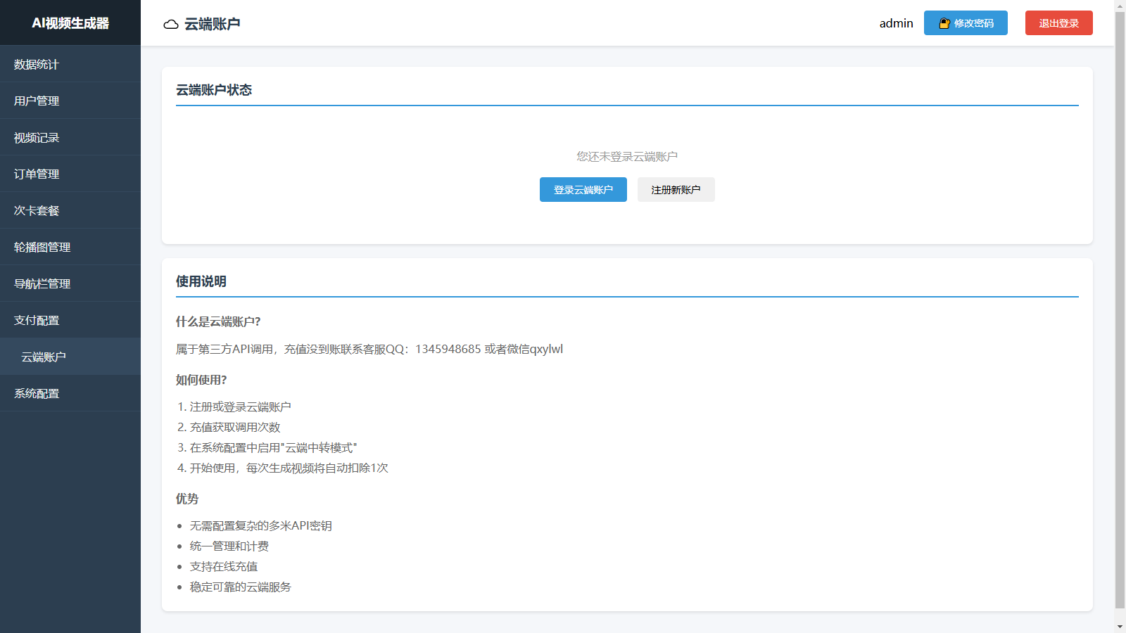1126x633 pixels.
Task: Open 轮播图管理 in the sidebar
Action: pyautogui.click(x=41, y=247)
